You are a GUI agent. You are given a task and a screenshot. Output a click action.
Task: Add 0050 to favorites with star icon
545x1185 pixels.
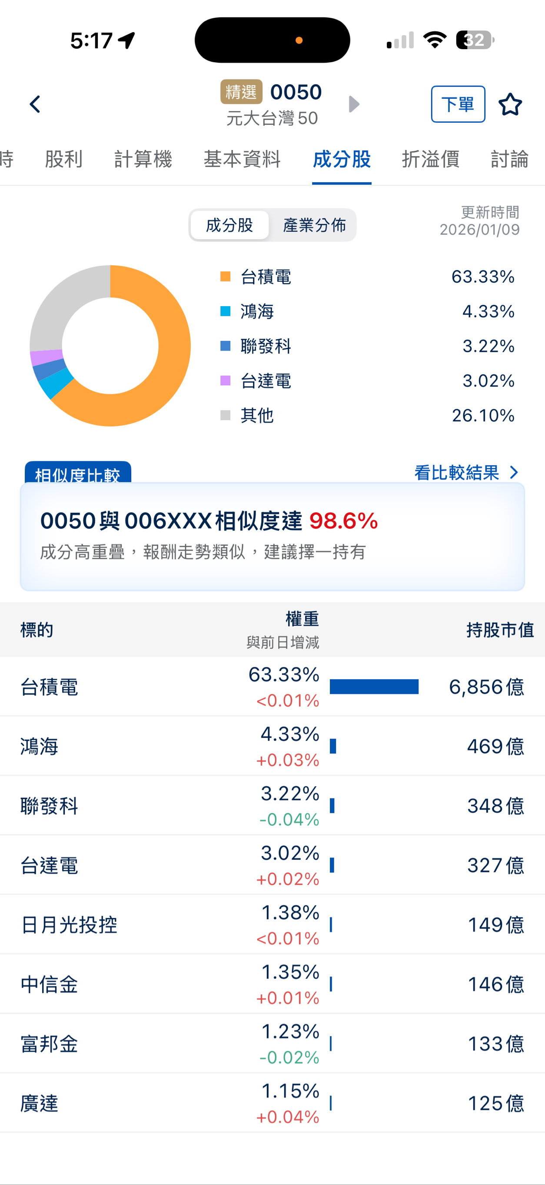tap(510, 104)
